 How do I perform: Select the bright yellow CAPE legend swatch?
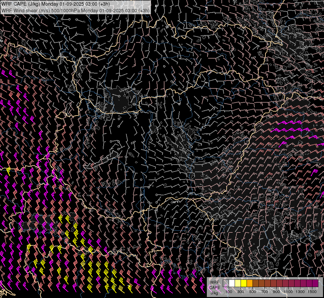pyautogui.click(x=244, y=283)
